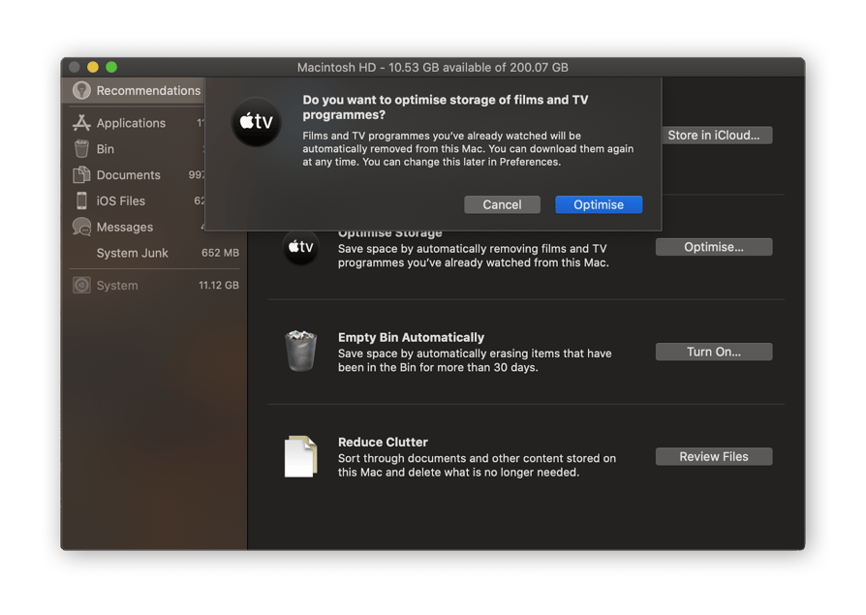This screenshot has height=615, width=866.
Task: Click the Bin icon in the sidebar
Action: (x=82, y=148)
